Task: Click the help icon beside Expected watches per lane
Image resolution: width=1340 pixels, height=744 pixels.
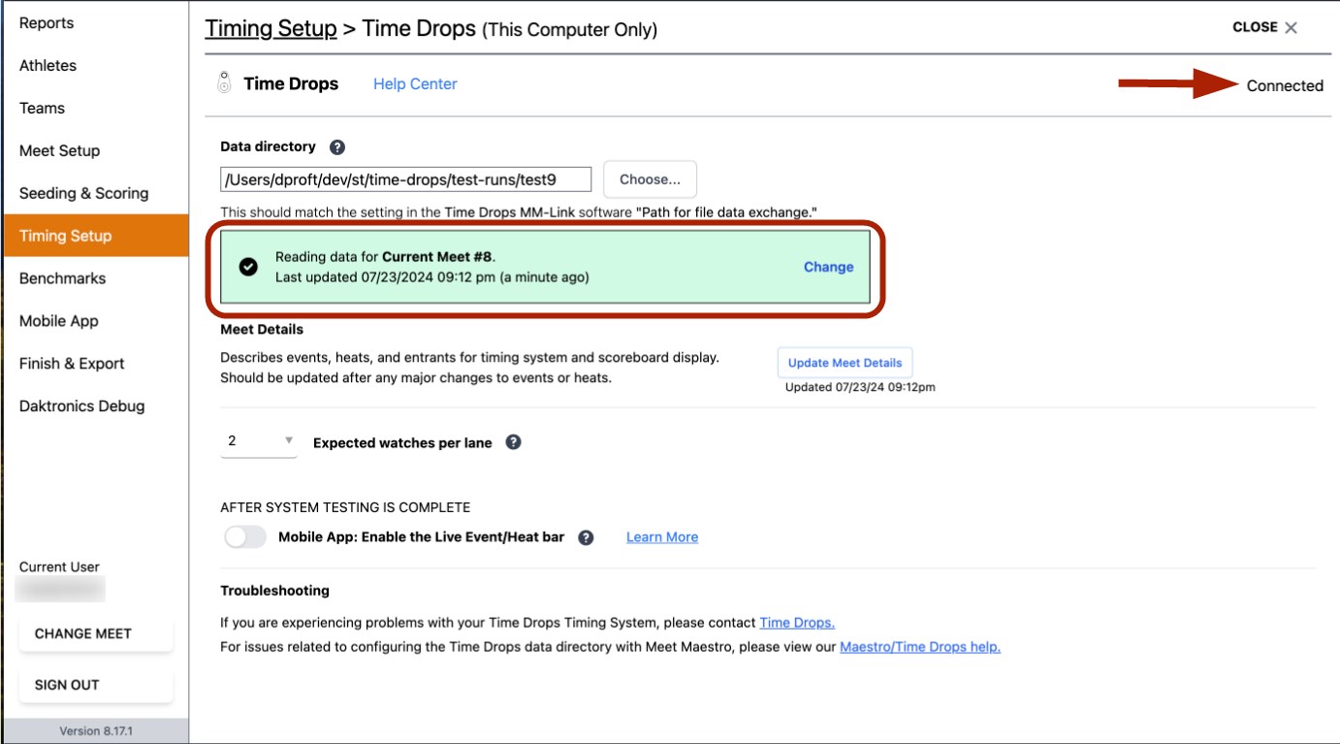Action: (x=514, y=442)
